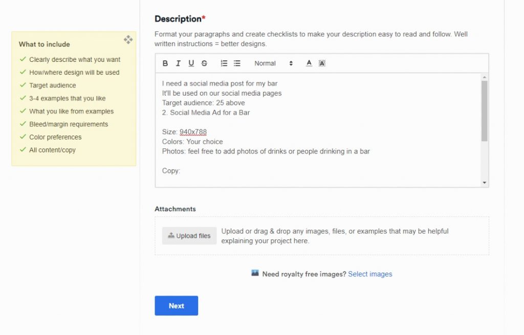The width and height of the screenshot is (524, 335).
Task: Open the text color picker
Action: [309, 63]
